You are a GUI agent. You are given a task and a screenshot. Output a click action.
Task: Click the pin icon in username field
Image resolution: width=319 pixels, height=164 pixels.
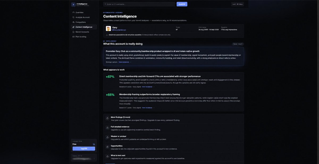click(x=105, y=4)
